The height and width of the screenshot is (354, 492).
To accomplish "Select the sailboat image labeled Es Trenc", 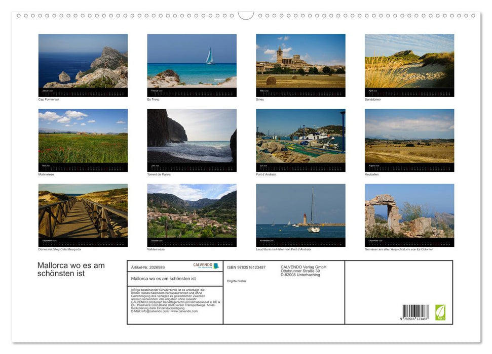I will [192, 63].
